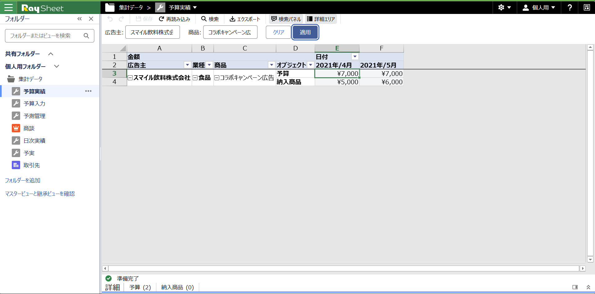Open the 広告主 column filter dropdown
Image resolution: width=595 pixels, height=294 pixels.
click(x=187, y=65)
